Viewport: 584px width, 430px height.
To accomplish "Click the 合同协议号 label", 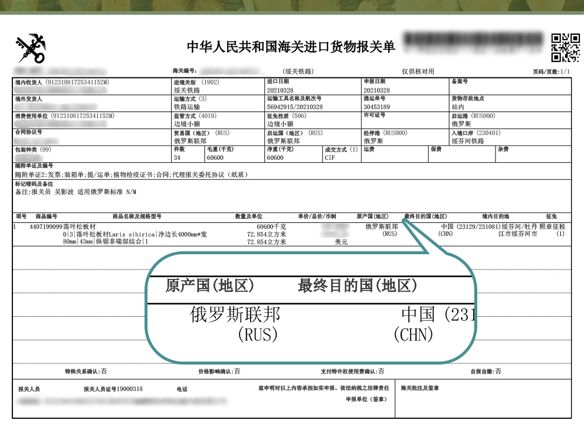I will coord(29,132).
